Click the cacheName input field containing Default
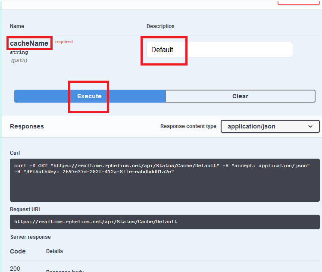This screenshot has height=272, width=322. coord(219,50)
